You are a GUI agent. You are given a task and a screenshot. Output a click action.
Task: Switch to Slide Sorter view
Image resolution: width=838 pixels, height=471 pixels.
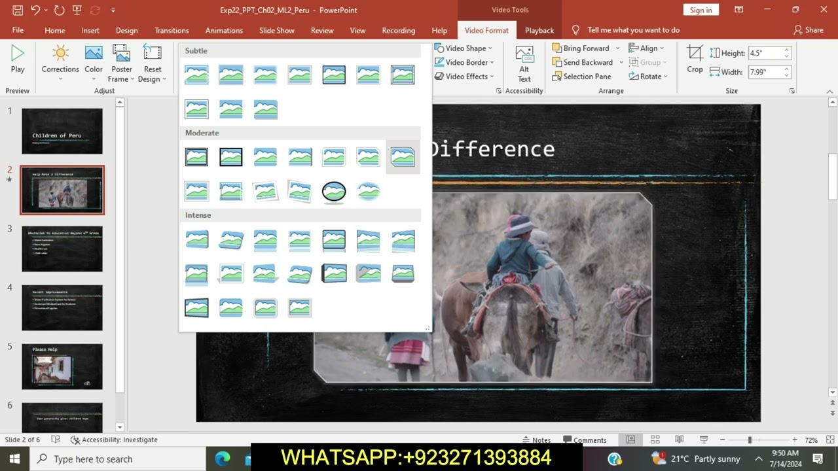[x=655, y=440]
